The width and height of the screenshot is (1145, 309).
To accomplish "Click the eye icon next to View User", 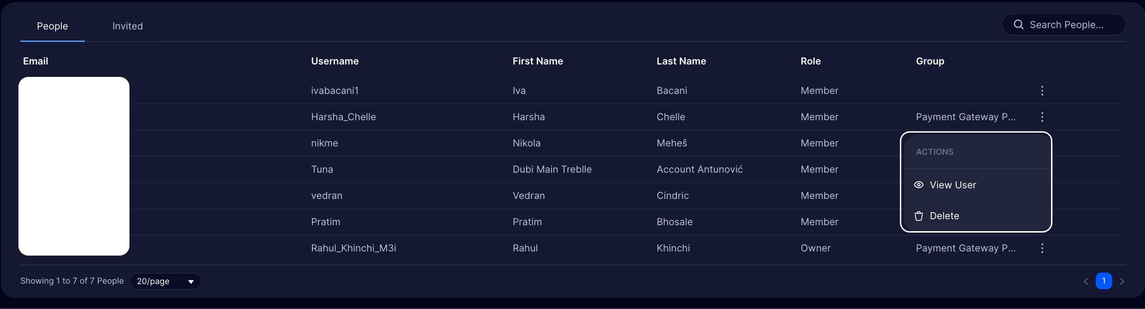I will 919,185.
